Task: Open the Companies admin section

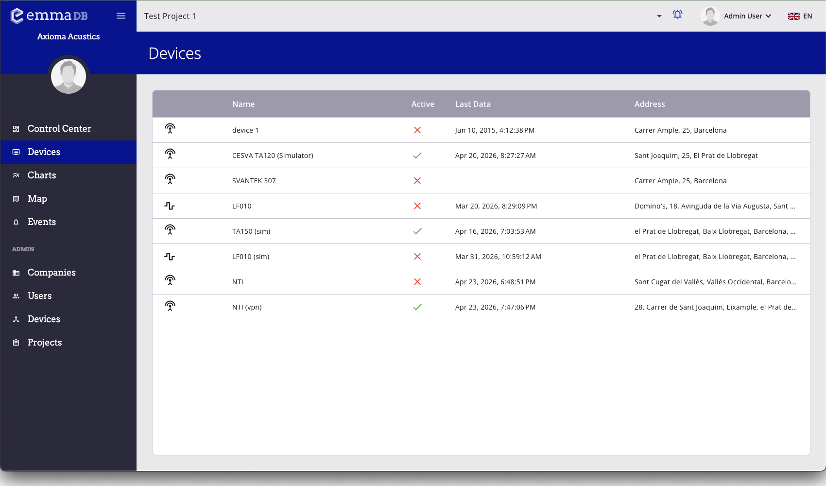Action: point(52,272)
